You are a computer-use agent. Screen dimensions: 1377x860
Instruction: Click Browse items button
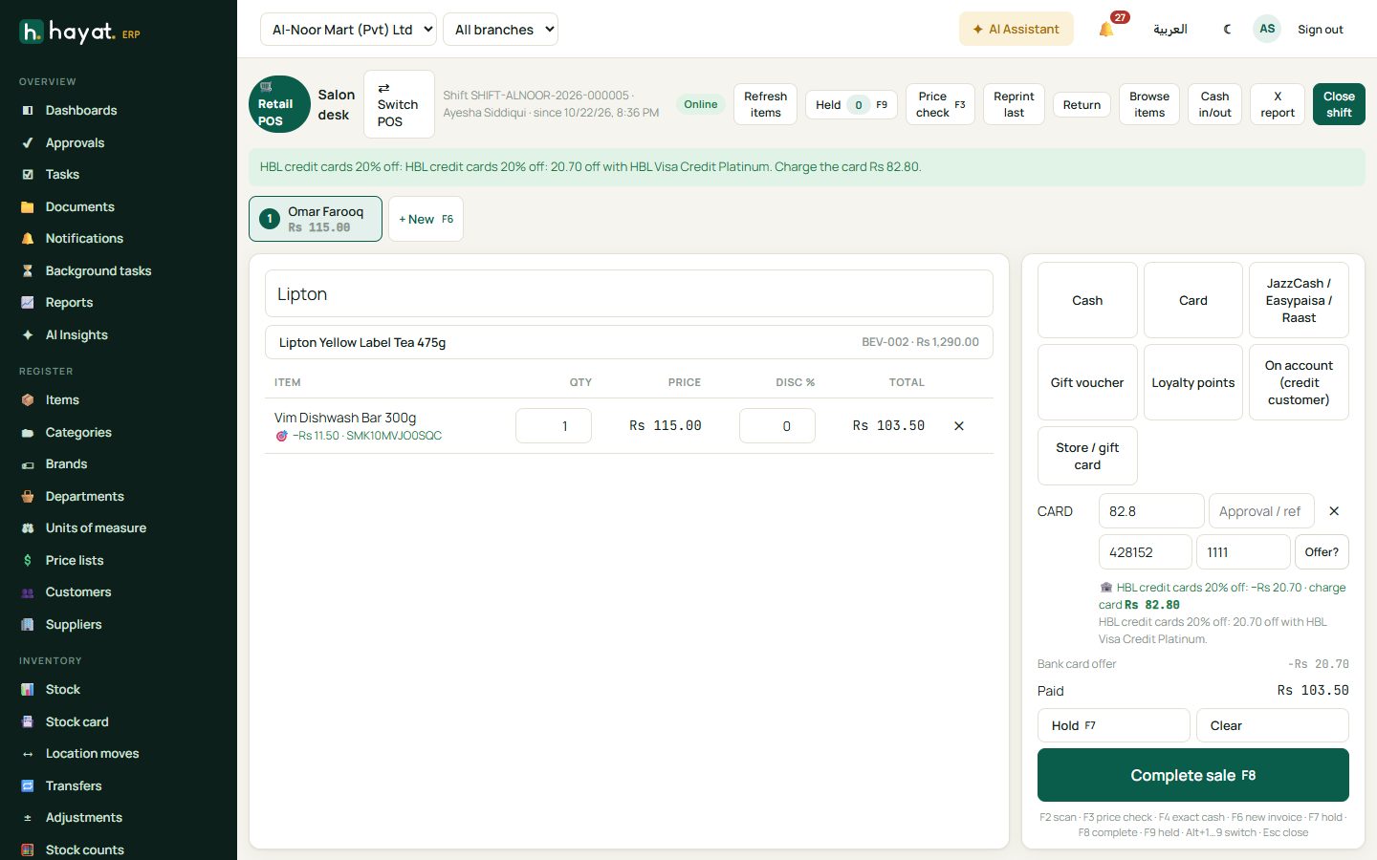click(x=1149, y=104)
